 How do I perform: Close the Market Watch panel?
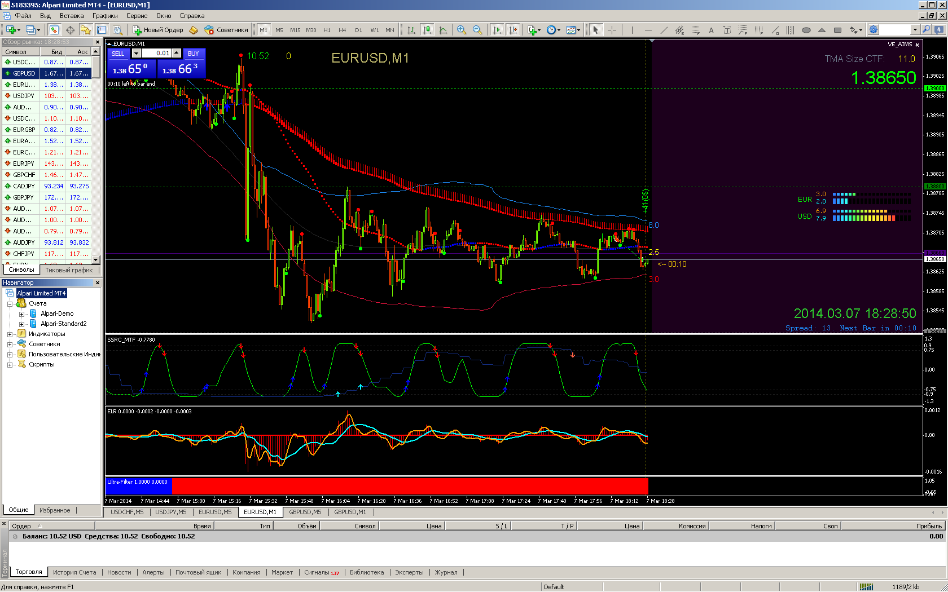97,42
